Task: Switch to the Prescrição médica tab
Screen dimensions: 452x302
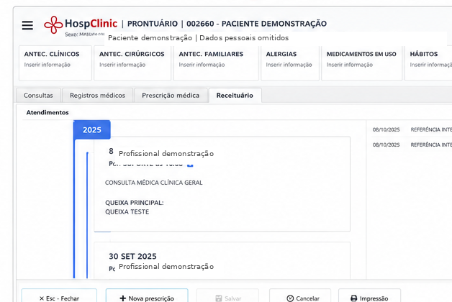Action: 171,96
